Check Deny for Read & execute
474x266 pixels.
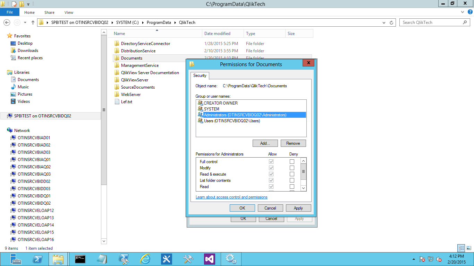point(292,174)
